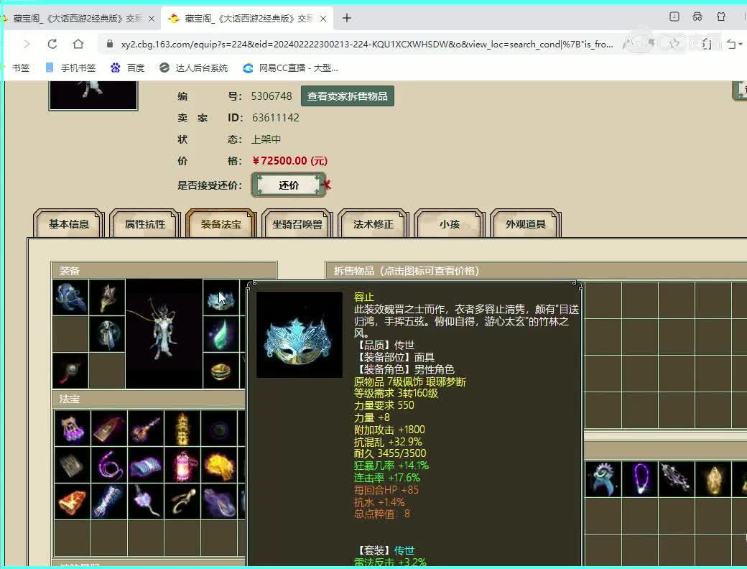Click the character model preview image
This screenshot has width=747, height=569.
pos(164,334)
